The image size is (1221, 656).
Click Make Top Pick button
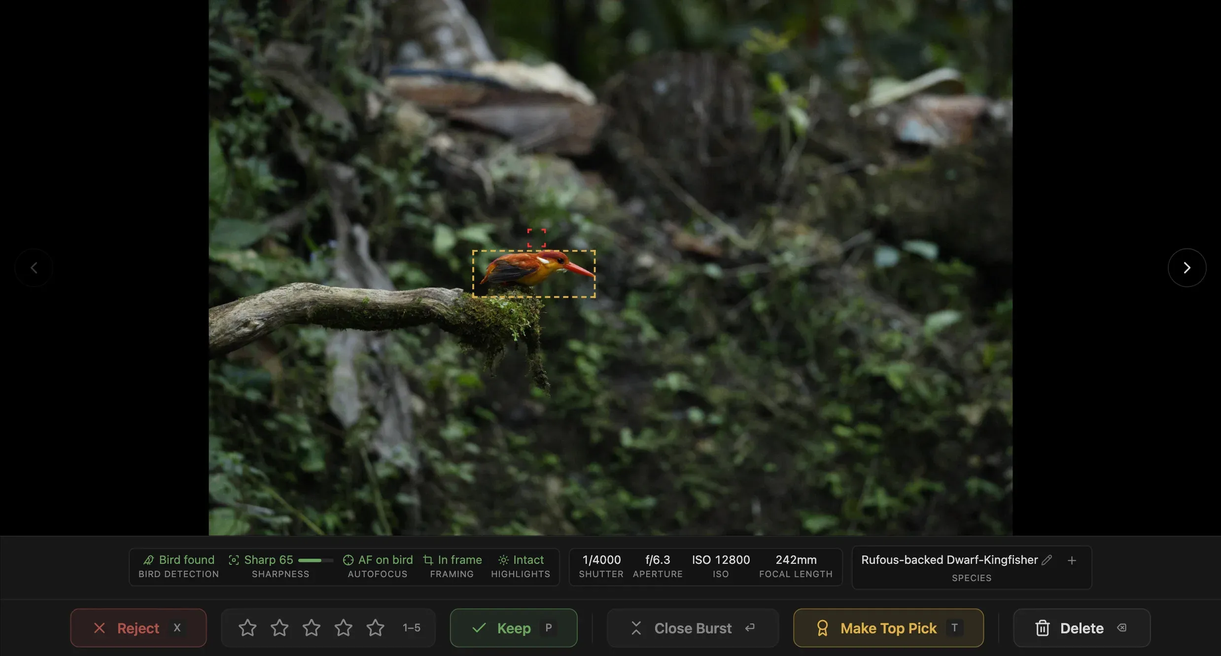[x=888, y=628]
